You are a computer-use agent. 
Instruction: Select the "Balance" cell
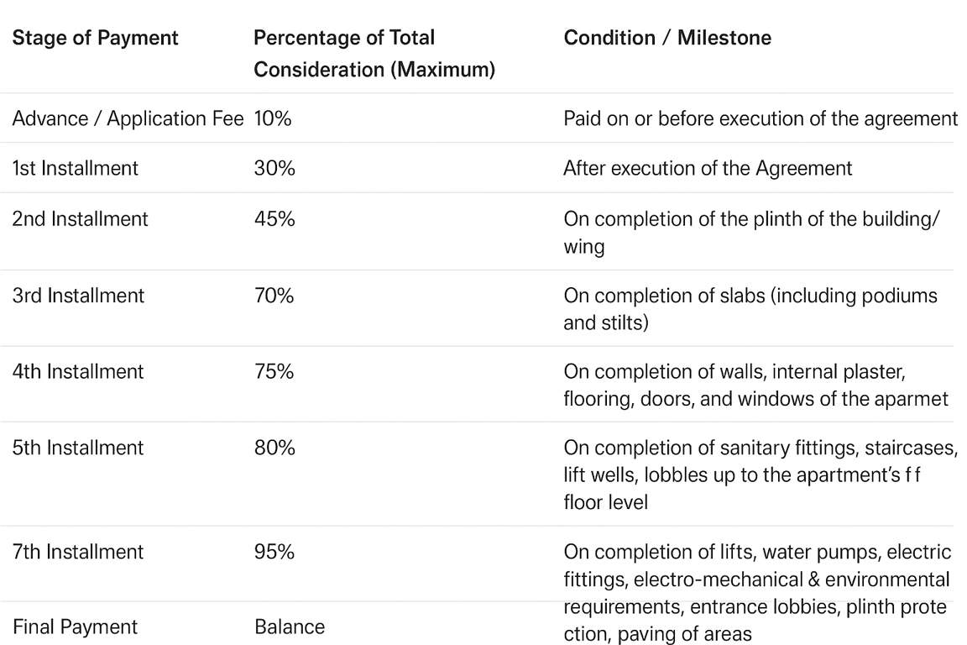coord(289,627)
